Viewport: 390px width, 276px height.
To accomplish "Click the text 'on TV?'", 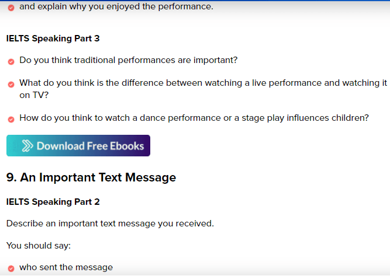I will coord(34,95).
